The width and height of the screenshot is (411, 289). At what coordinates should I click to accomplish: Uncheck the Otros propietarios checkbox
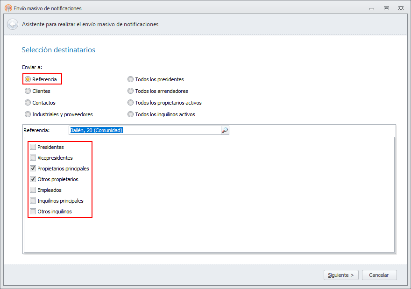point(33,179)
